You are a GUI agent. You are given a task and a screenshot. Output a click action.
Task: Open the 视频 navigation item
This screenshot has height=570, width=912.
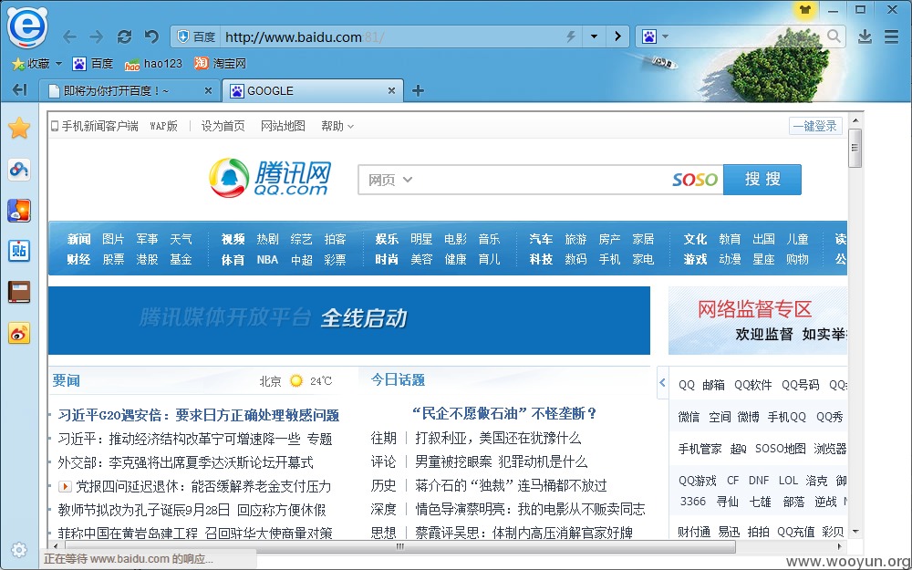[233, 239]
